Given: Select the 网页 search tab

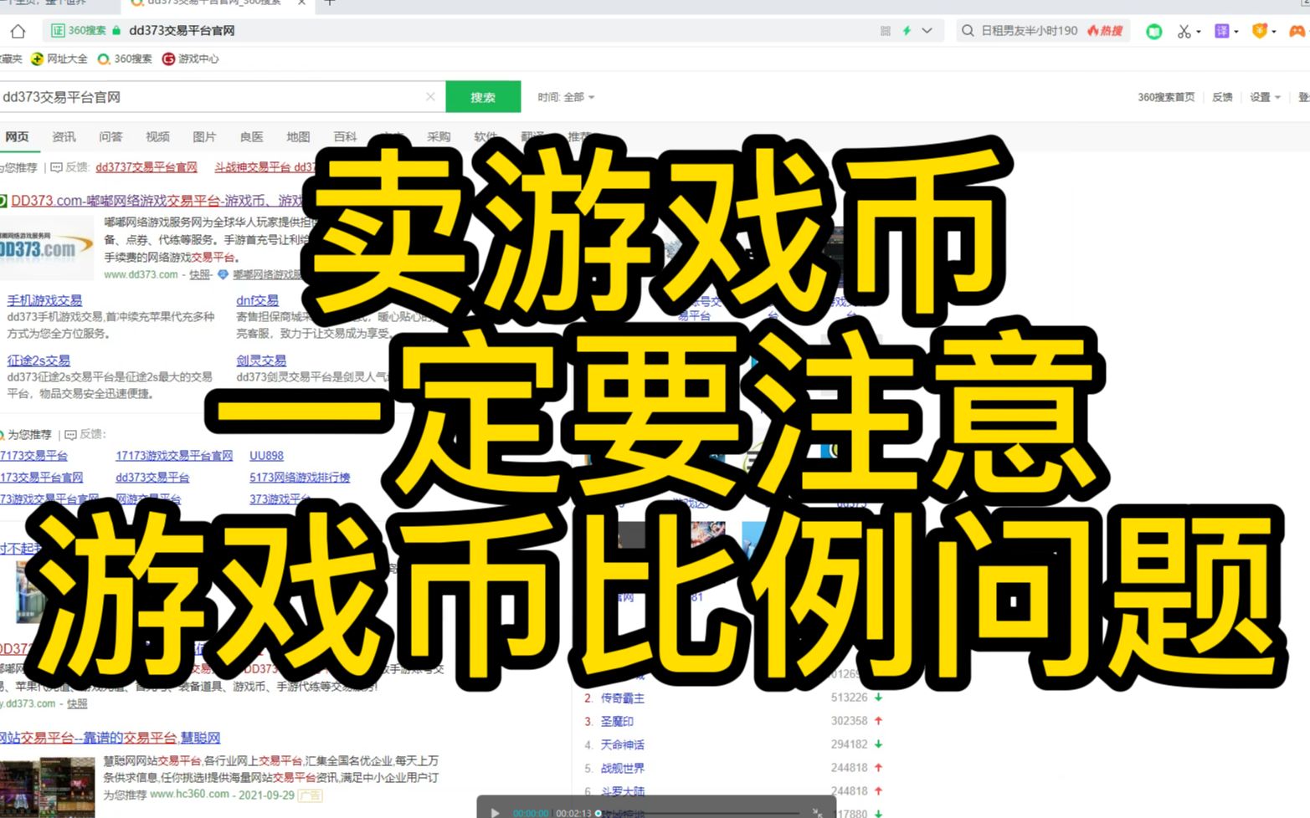Looking at the screenshot, I should (x=17, y=136).
